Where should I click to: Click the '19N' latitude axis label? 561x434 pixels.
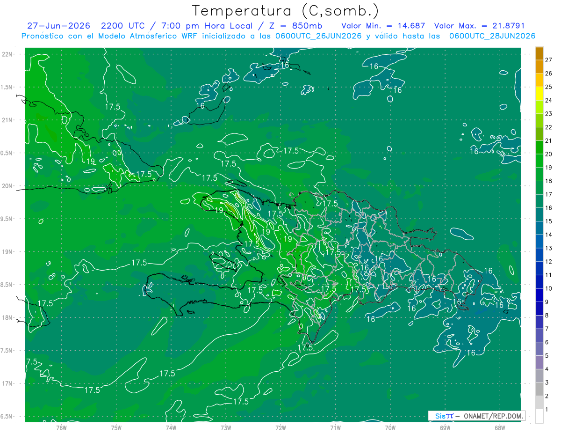pyautogui.click(x=7, y=252)
